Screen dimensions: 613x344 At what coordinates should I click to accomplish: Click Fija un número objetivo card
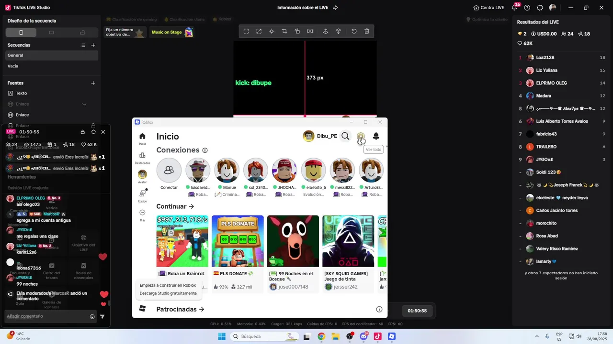[125, 32]
